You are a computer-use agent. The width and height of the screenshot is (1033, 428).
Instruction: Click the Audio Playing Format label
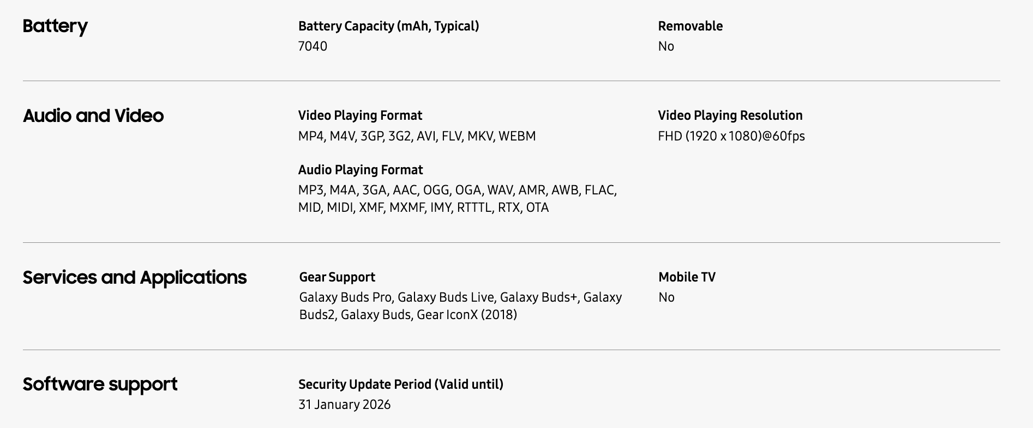point(360,170)
